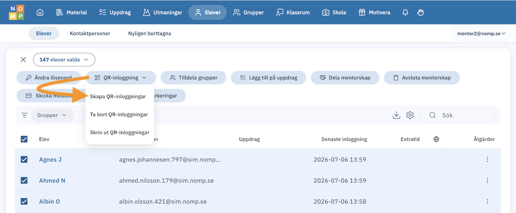The image size is (516, 213).
Task: Click the Uppdrag column header
Action: point(249,139)
